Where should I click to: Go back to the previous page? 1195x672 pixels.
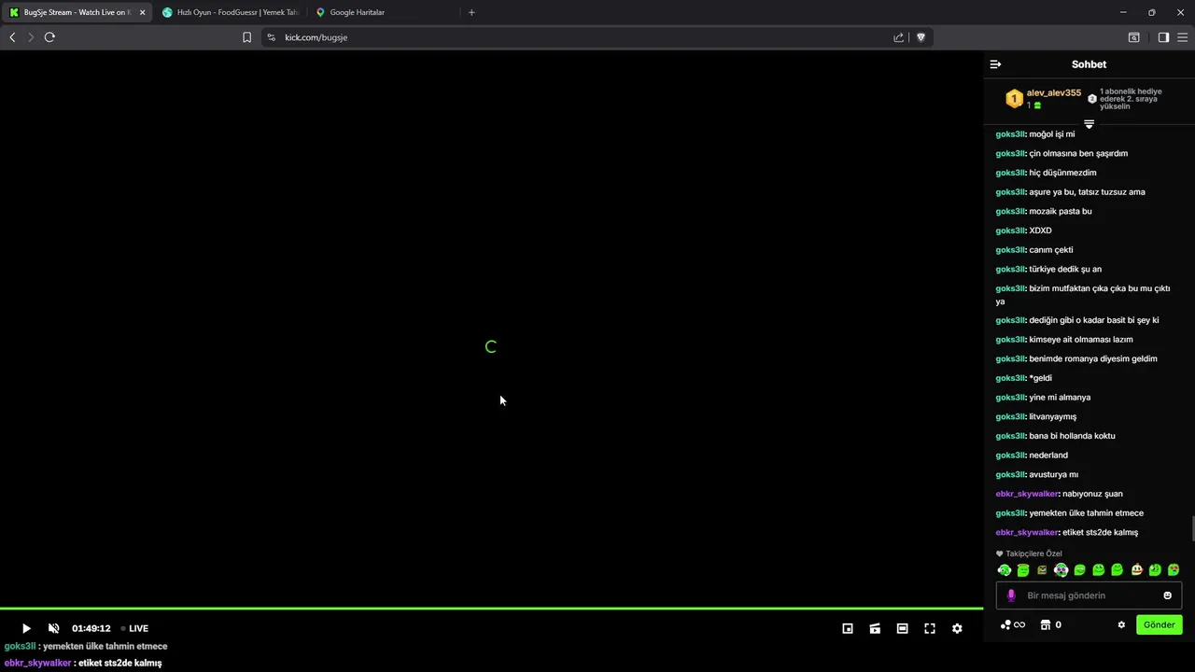[x=12, y=37]
